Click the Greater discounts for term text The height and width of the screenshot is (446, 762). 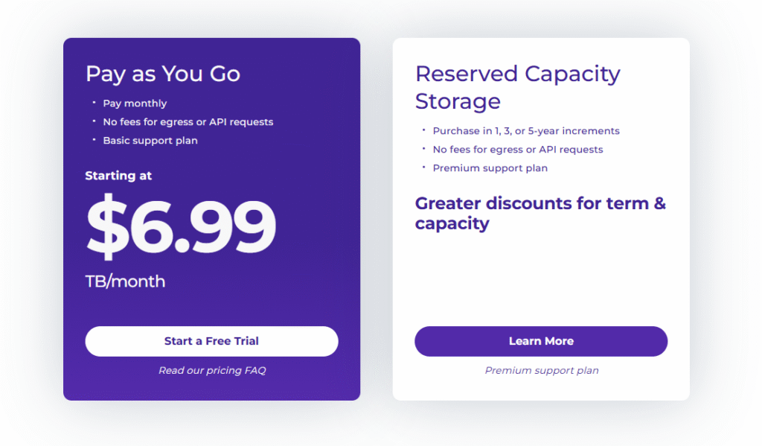click(540, 213)
